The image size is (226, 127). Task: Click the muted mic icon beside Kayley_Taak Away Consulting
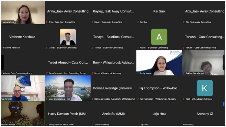point(92,22)
